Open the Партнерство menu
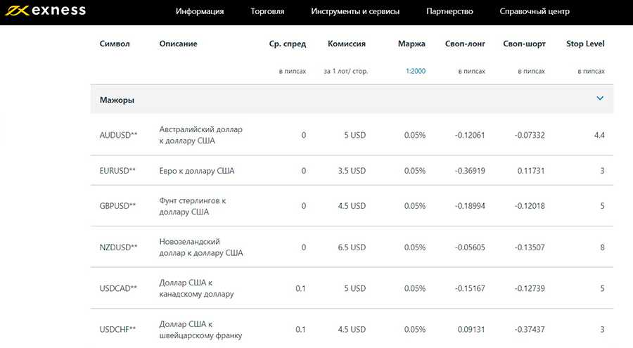633x348 pixels. coord(449,11)
